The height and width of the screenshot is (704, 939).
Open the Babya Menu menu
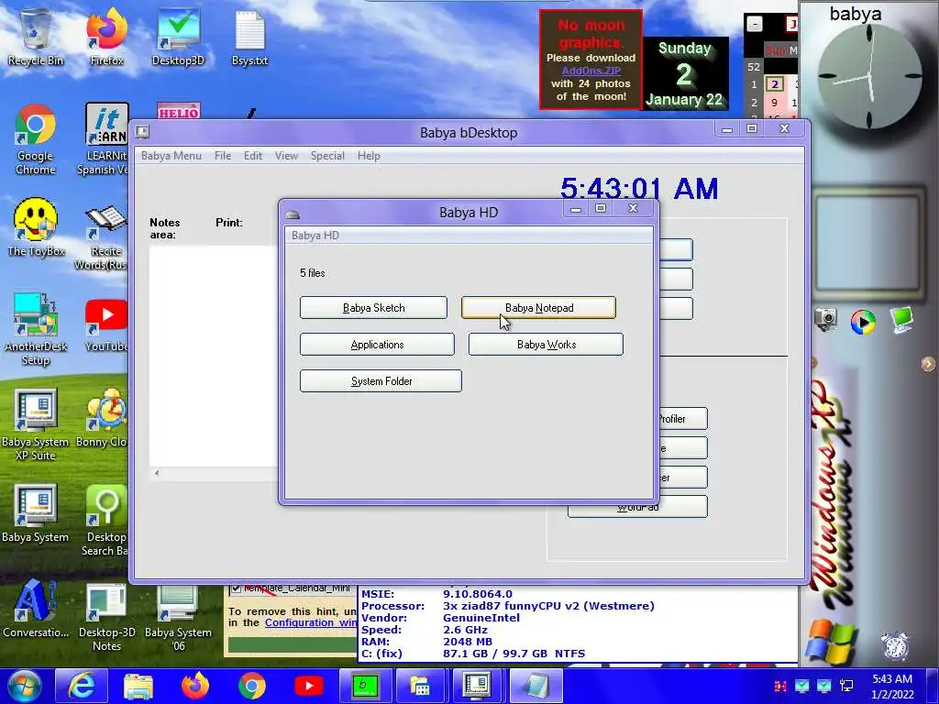tap(171, 156)
